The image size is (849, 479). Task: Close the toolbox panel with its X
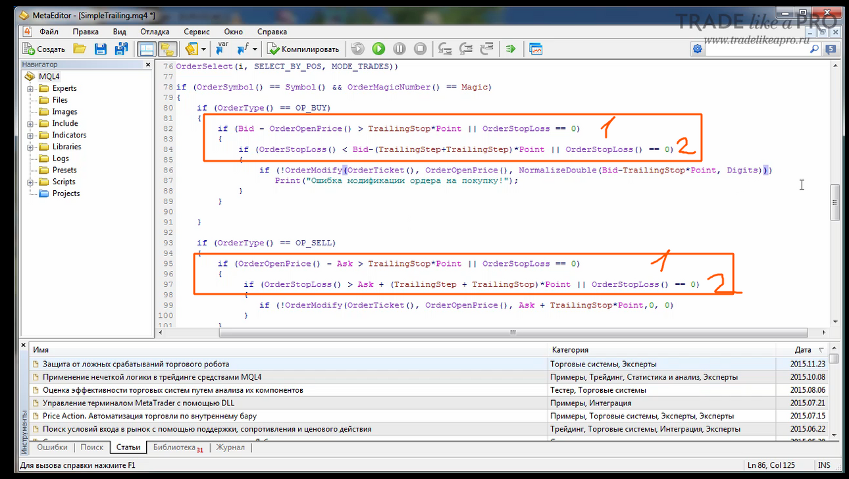pos(24,345)
